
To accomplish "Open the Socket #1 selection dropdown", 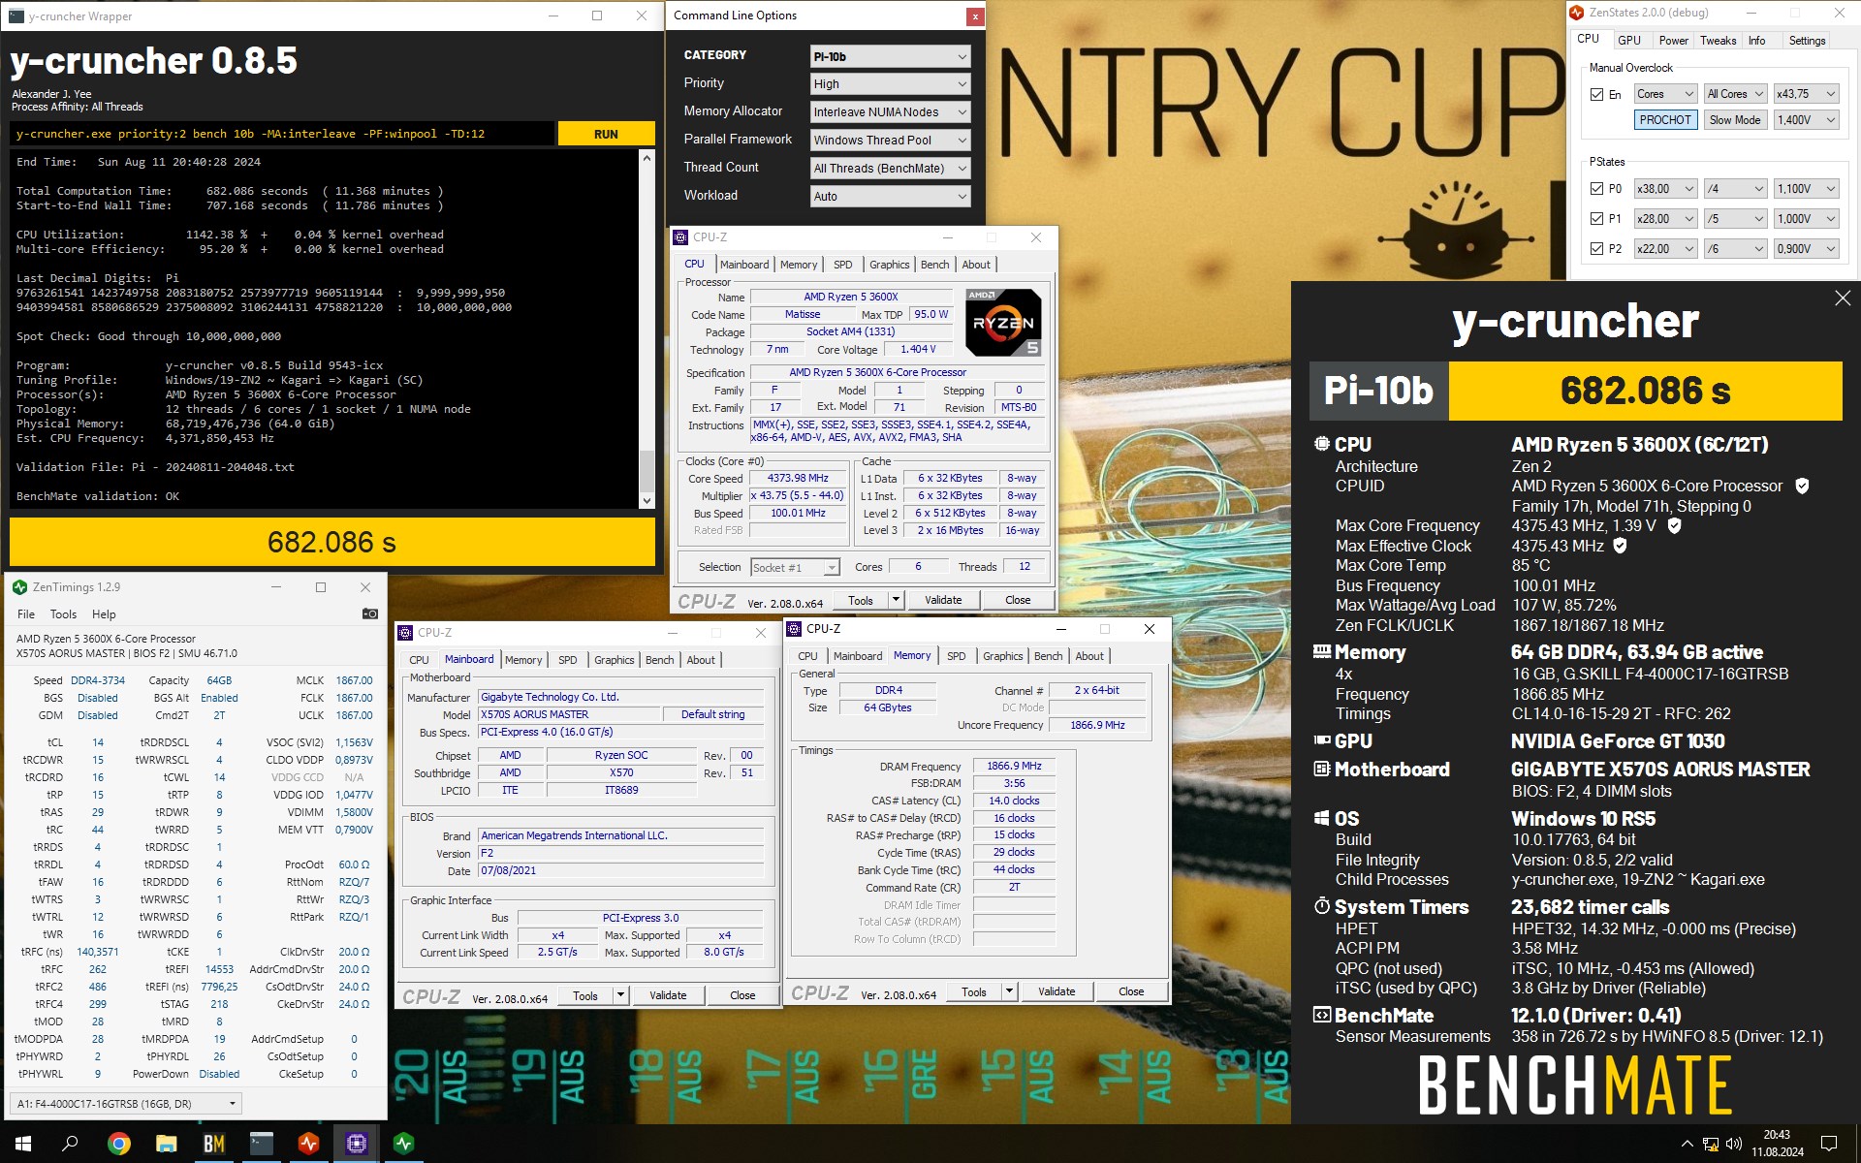I will click(795, 568).
